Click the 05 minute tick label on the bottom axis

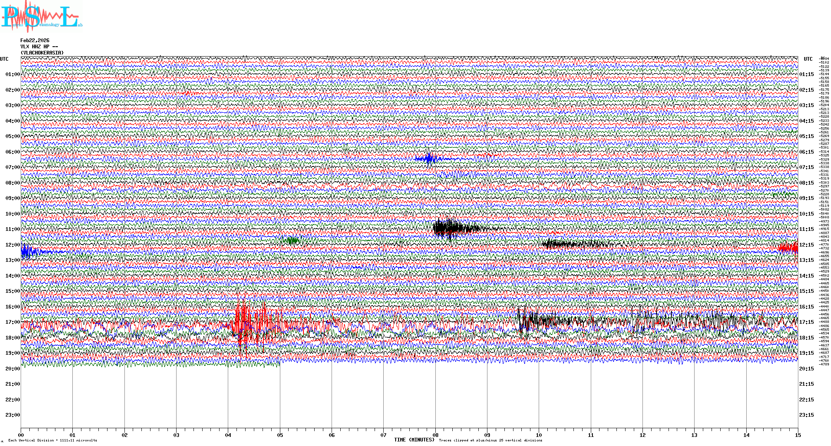pyautogui.click(x=280, y=435)
